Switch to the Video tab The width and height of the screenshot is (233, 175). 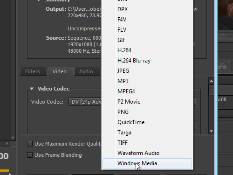point(61,71)
